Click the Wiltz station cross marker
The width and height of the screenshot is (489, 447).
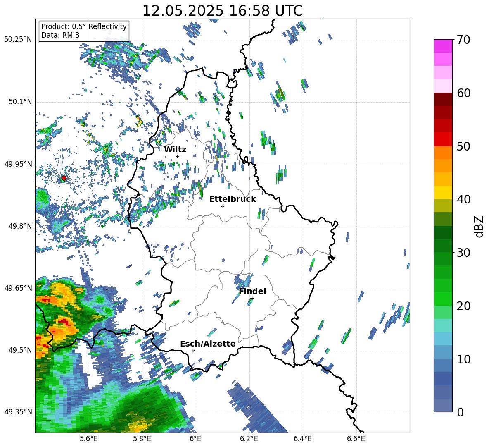(178, 156)
